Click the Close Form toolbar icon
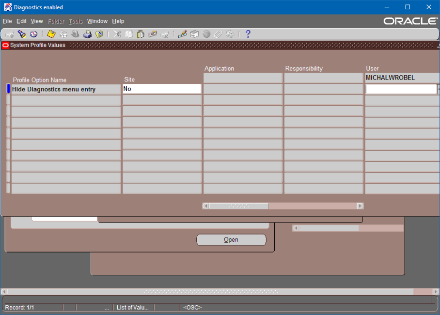 [x=99, y=34]
